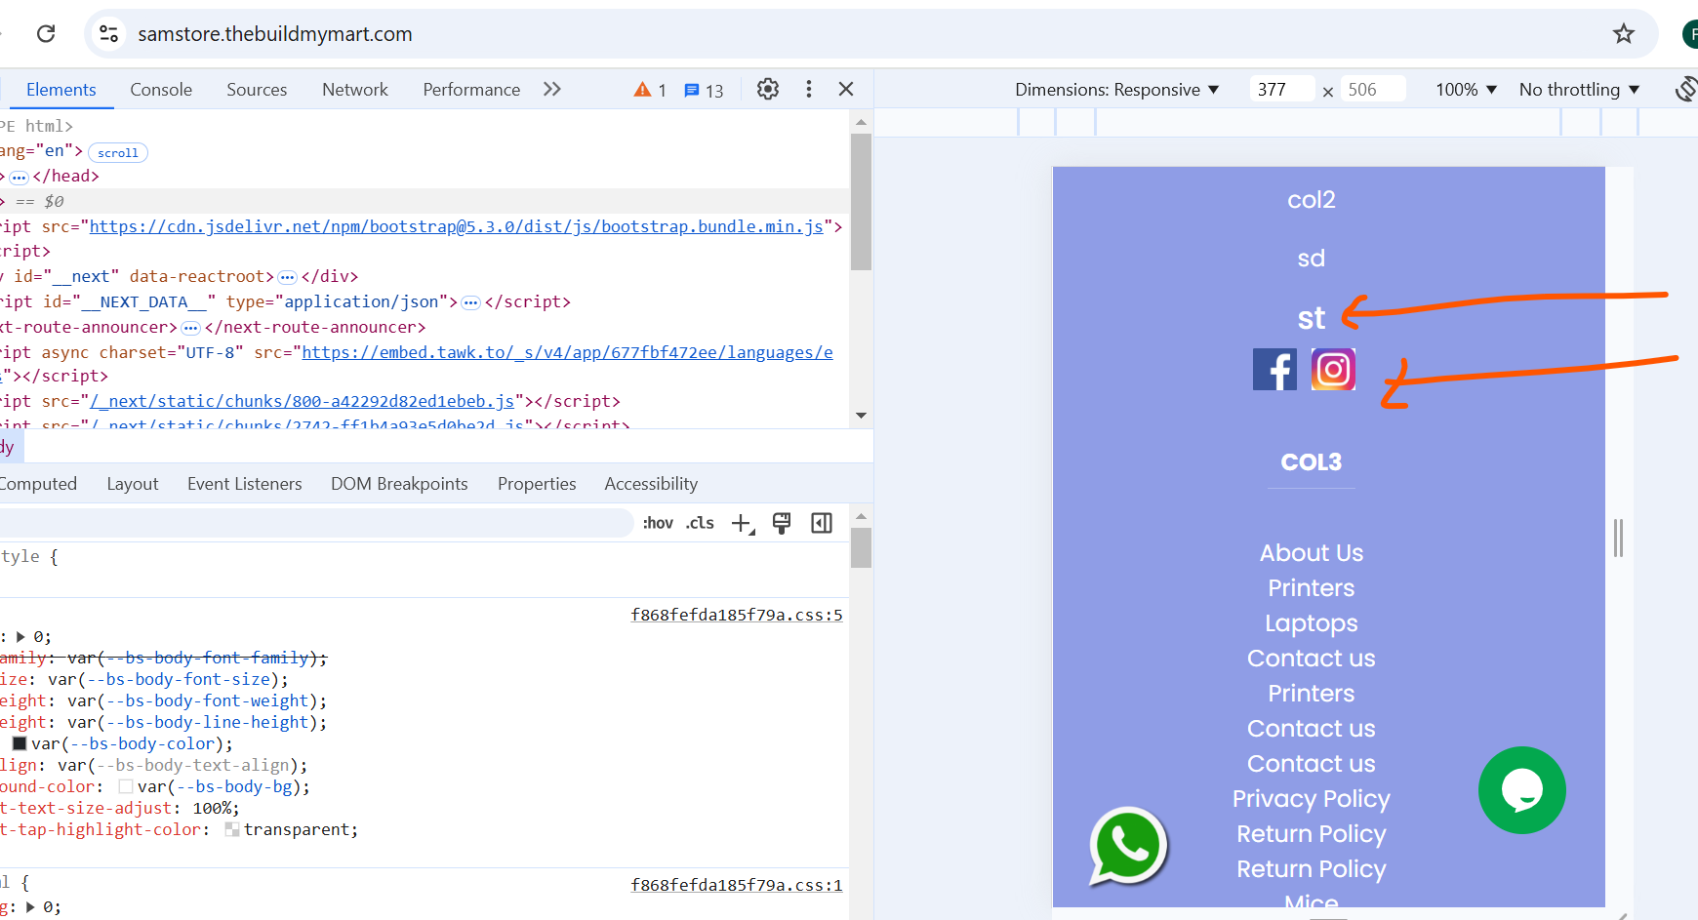
Task: Show more DevTools tabs chevron
Action: [552, 90]
